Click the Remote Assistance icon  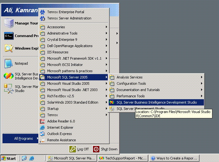coord(42,140)
